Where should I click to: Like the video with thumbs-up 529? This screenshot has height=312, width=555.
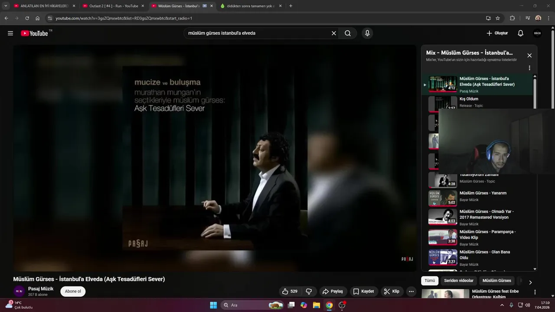pos(290,291)
